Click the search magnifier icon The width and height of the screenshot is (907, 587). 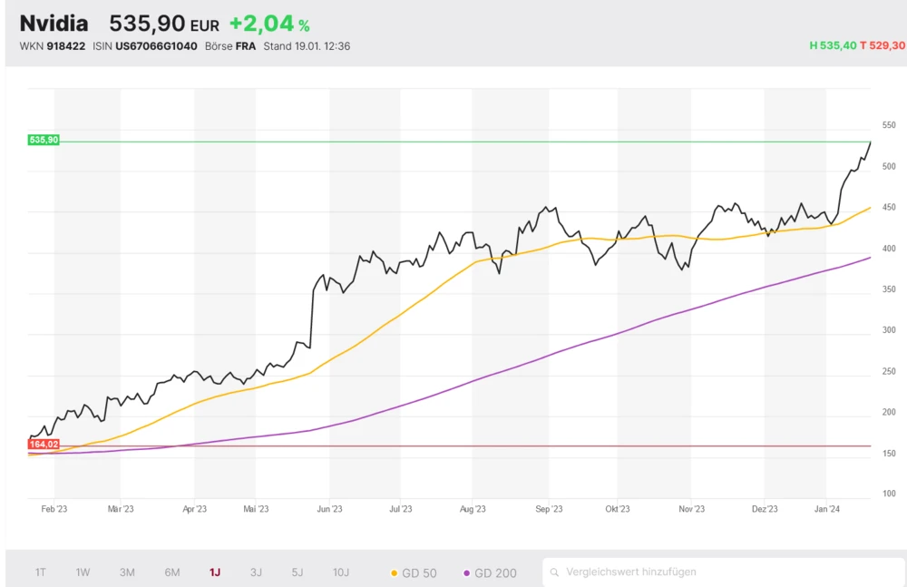[553, 572]
